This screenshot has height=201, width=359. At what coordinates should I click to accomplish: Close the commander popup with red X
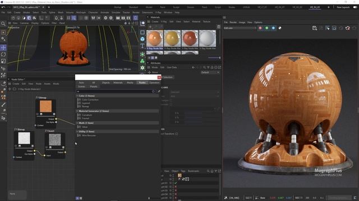tap(159, 78)
